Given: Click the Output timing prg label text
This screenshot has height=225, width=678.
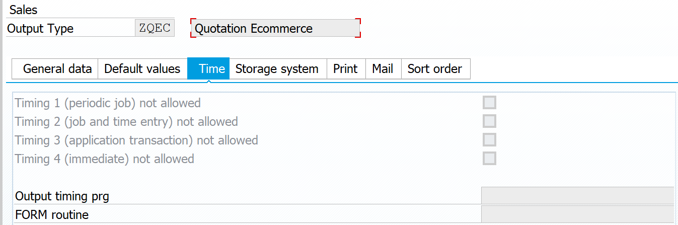Looking at the screenshot, I should [62, 196].
